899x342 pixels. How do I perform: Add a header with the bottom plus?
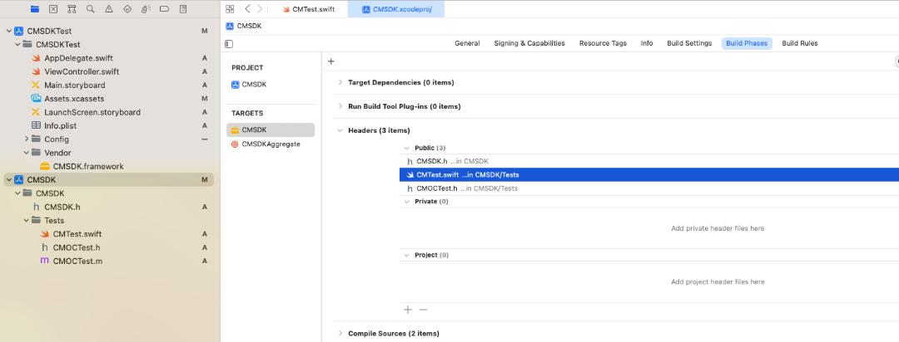coord(408,310)
